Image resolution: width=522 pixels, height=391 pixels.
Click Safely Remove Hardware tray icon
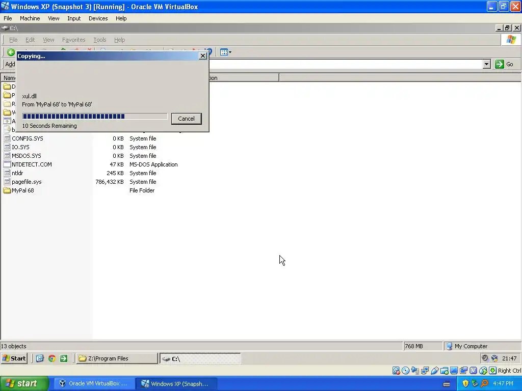[x=475, y=384]
